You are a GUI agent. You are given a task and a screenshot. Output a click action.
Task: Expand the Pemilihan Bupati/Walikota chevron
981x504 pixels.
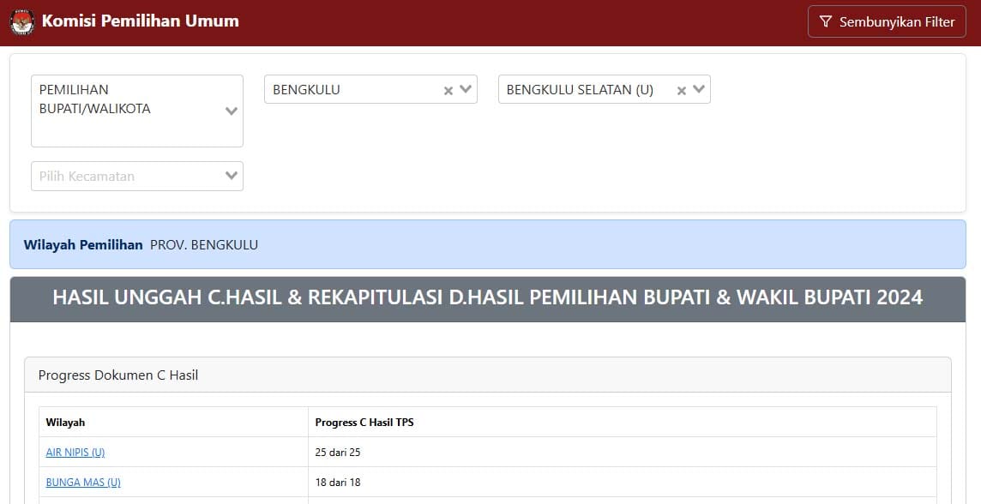[231, 111]
